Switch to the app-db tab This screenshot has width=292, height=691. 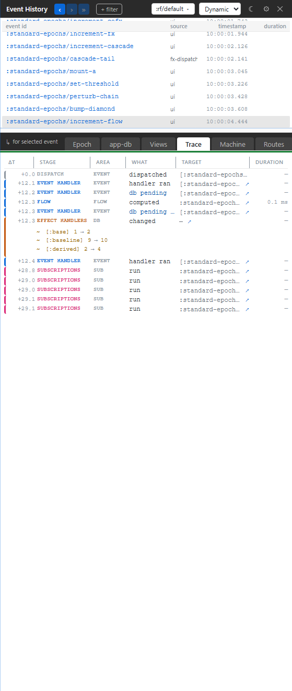[121, 144]
